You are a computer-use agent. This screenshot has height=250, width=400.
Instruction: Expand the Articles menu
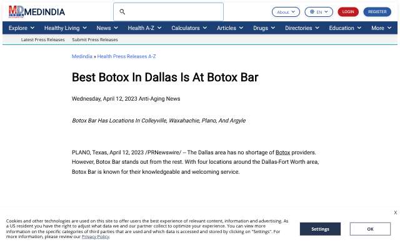[230, 28]
